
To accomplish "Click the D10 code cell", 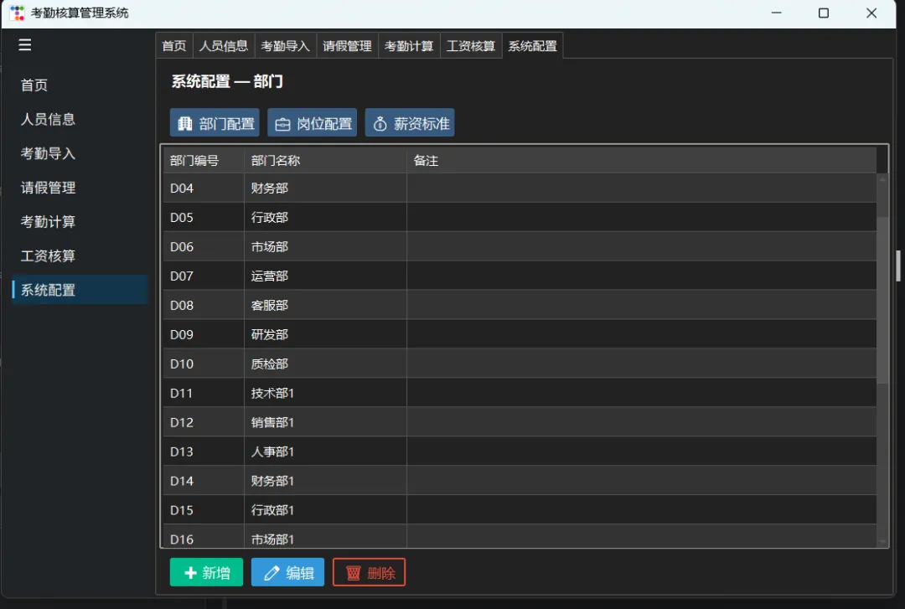I will coord(204,364).
